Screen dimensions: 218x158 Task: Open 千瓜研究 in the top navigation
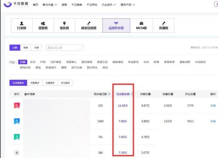92,5
